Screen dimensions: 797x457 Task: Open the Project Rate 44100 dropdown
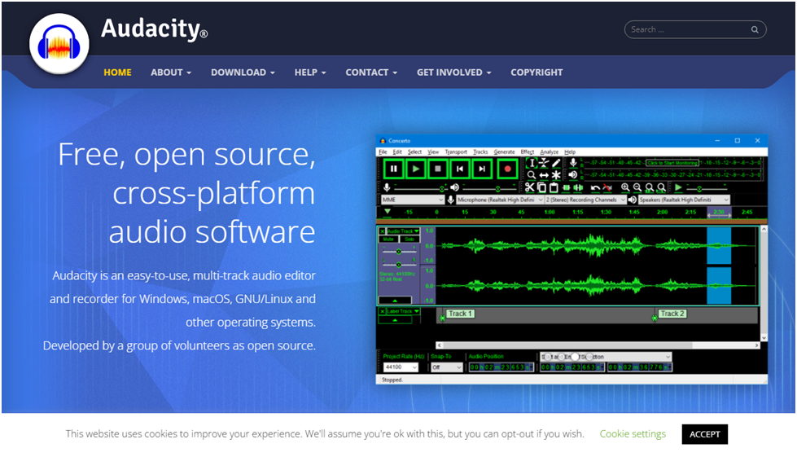(x=401, y=367)
